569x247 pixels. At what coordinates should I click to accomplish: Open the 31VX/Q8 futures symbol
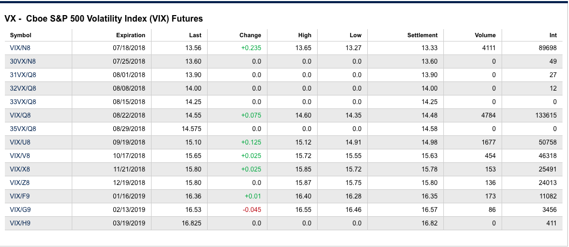[23, 75]
